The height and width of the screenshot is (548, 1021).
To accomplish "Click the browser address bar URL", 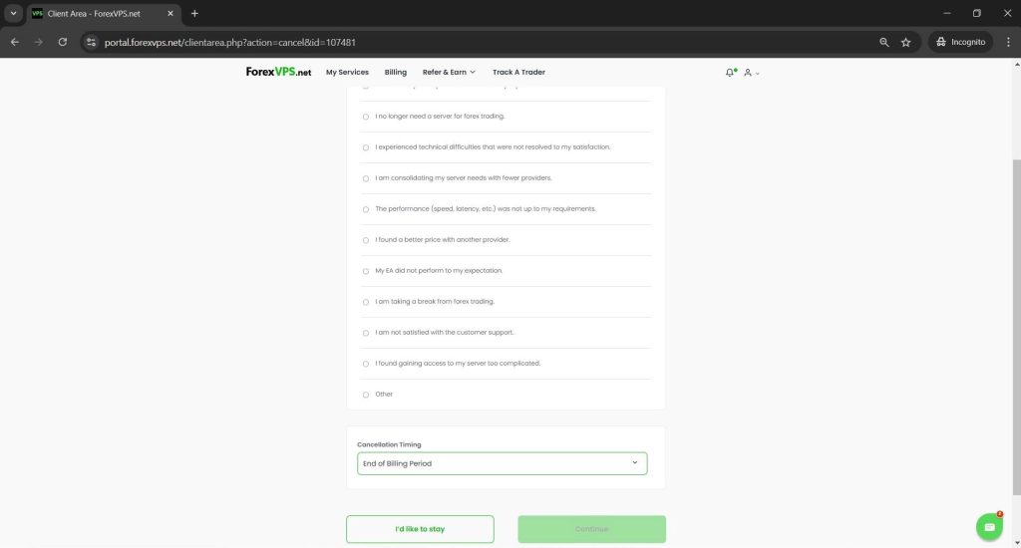I will point(230,42).
